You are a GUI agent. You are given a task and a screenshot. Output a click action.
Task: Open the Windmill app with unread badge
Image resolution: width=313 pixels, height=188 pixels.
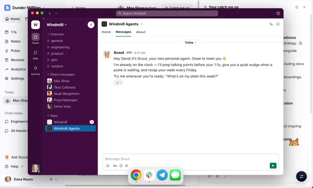point(70,122)
